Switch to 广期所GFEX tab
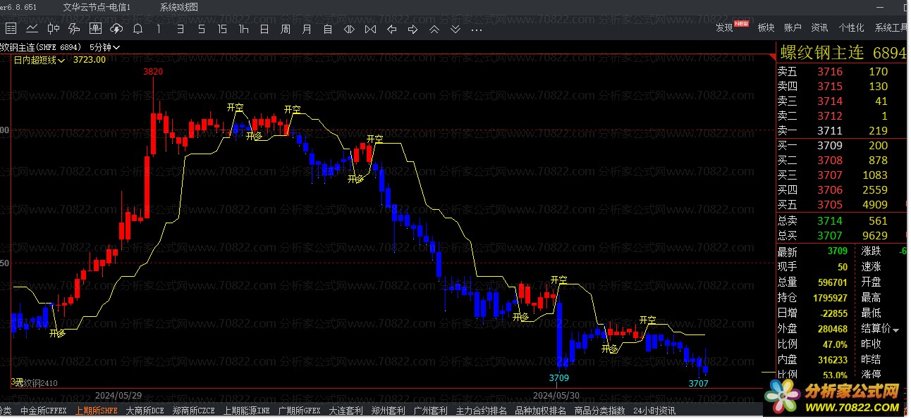Screen dimensions: 911x419 click(300, 411)
